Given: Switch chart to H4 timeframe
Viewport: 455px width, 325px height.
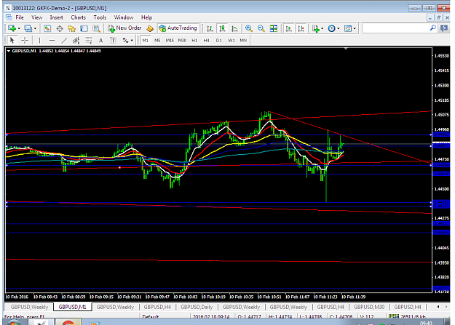Looking at the screenshot, I should coord(206,41).
